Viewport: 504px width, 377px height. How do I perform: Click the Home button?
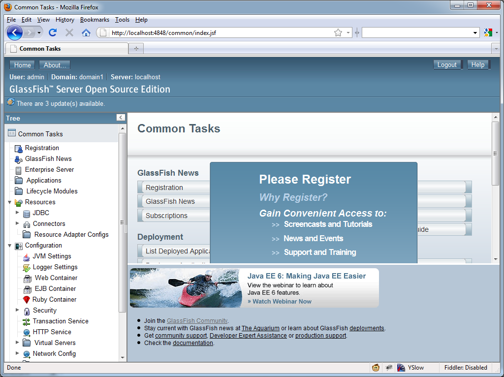(22, 65)
